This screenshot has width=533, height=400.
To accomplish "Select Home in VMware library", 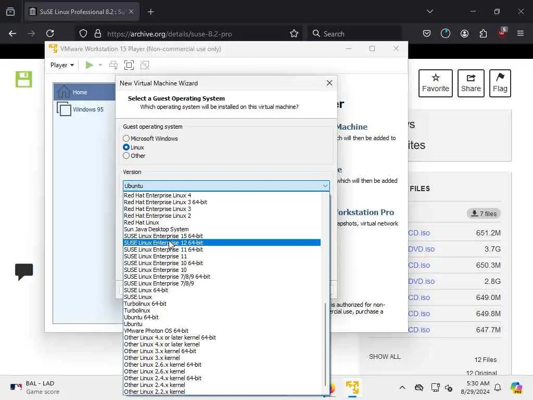I will pos(84,92).
